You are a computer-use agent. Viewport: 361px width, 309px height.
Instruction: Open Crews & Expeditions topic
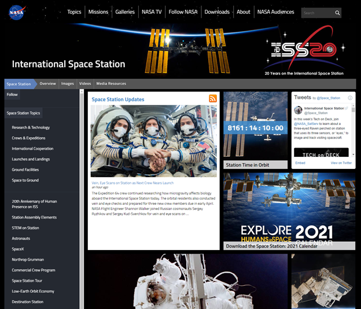[x=28, y=138]
